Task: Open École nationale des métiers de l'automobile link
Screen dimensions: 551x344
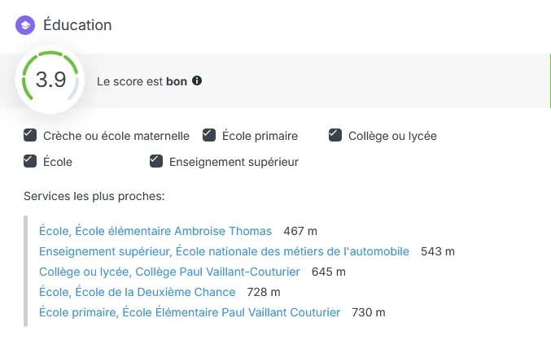Action: 224,252
